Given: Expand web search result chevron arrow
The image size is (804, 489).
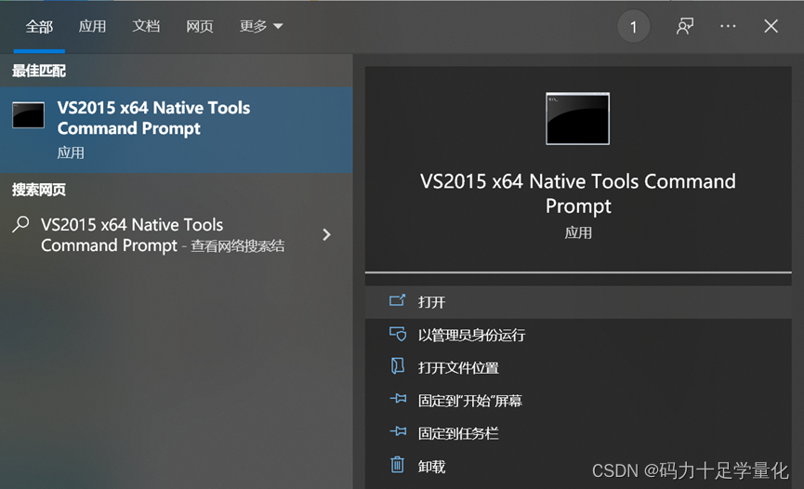Looking at the screenshot, I should click(326, 235).
